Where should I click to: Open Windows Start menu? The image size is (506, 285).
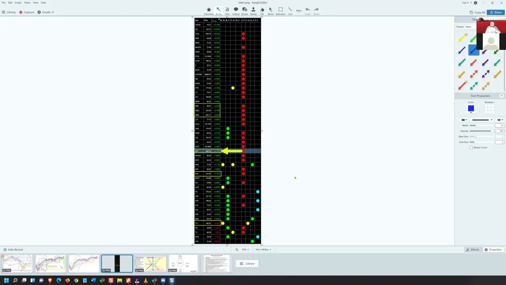(6, 281)
